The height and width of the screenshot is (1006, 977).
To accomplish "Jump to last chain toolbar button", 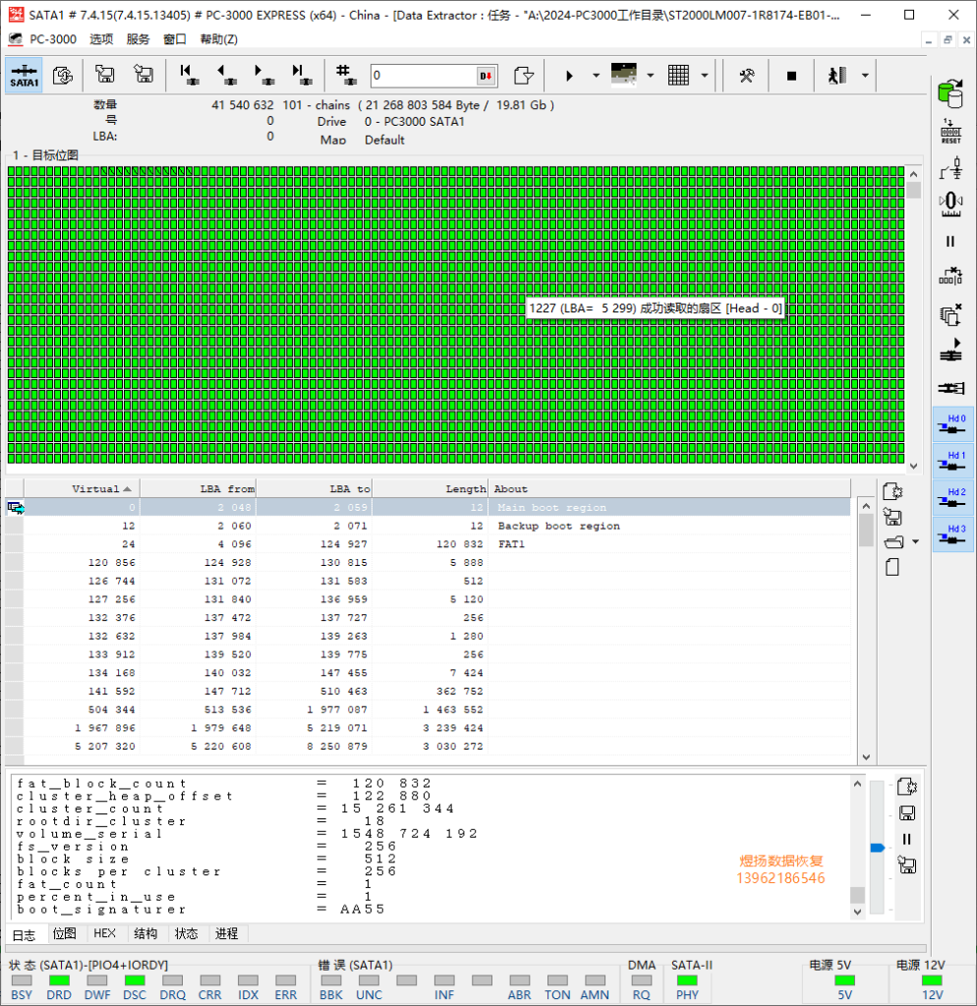I will click(301, 75).
